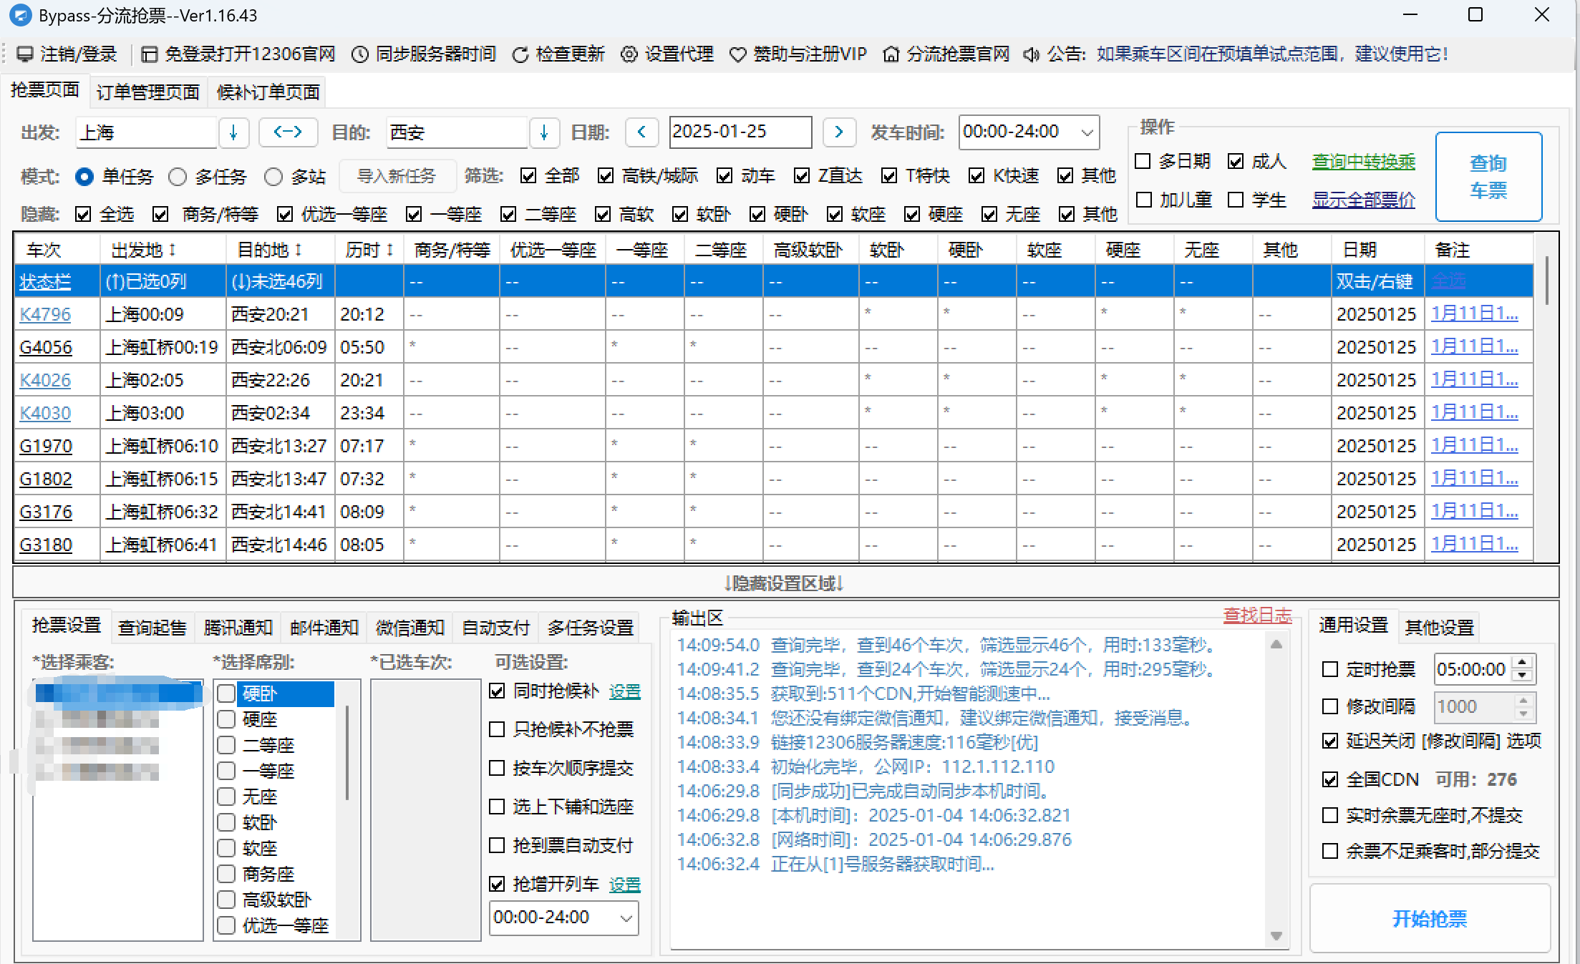Screen dimensions: 1580x964
Task: Toggle the 高铁/城际 filter checkbox
Action: point(606,176)
